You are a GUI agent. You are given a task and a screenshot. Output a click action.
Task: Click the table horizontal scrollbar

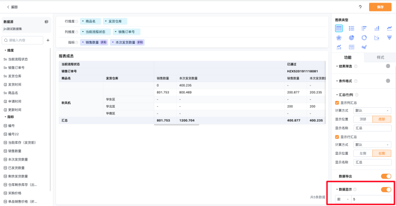176,125
